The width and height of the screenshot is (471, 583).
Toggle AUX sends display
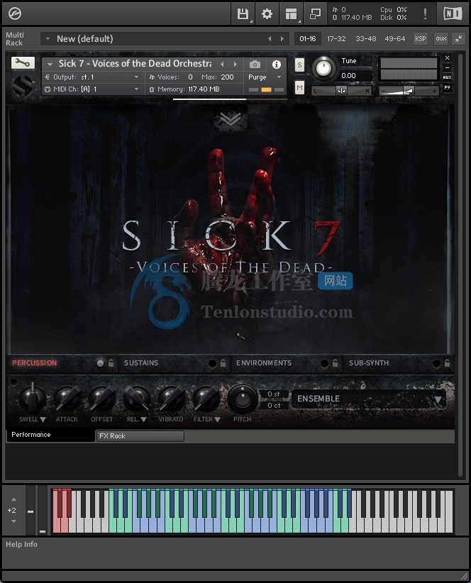tap(447, 77)
